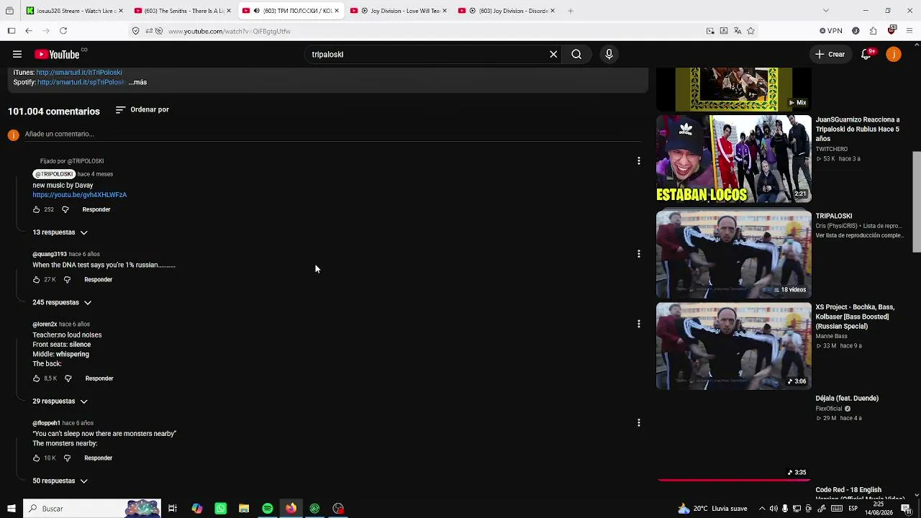The width and height of the screenshot is (921, 518).
Task: Reply to @floppeh1's comment
Action: point(99,458)
